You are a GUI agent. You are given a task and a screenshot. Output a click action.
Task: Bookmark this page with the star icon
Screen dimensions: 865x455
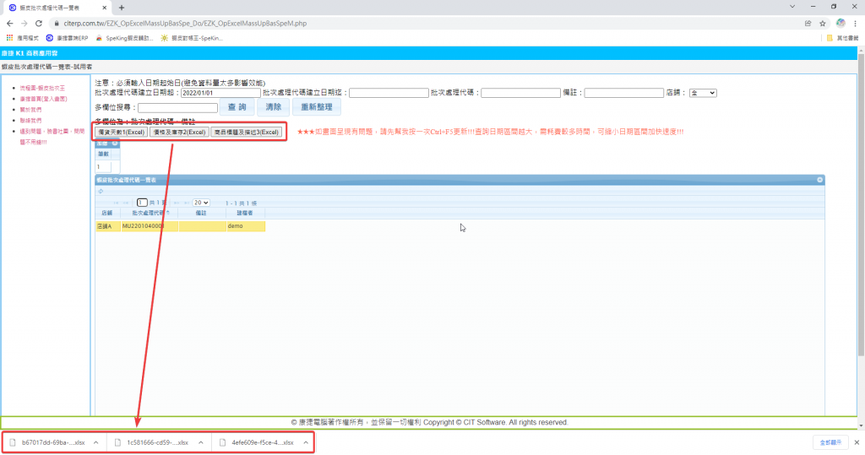822,23
